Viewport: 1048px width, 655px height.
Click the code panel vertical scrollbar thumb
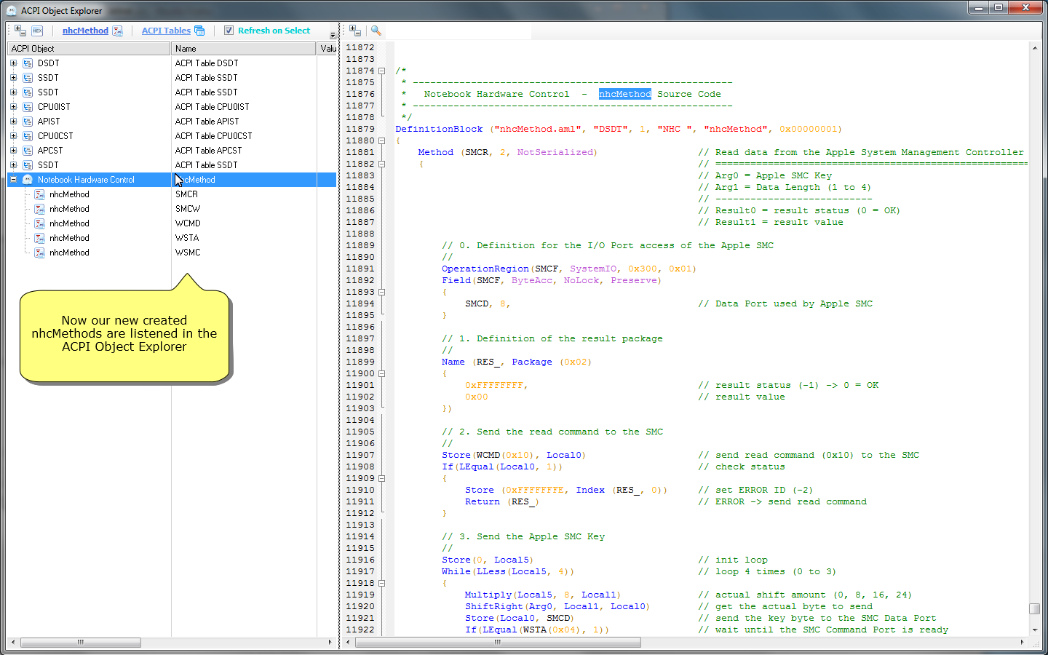pyautogui.click(x=1034, y=608)
